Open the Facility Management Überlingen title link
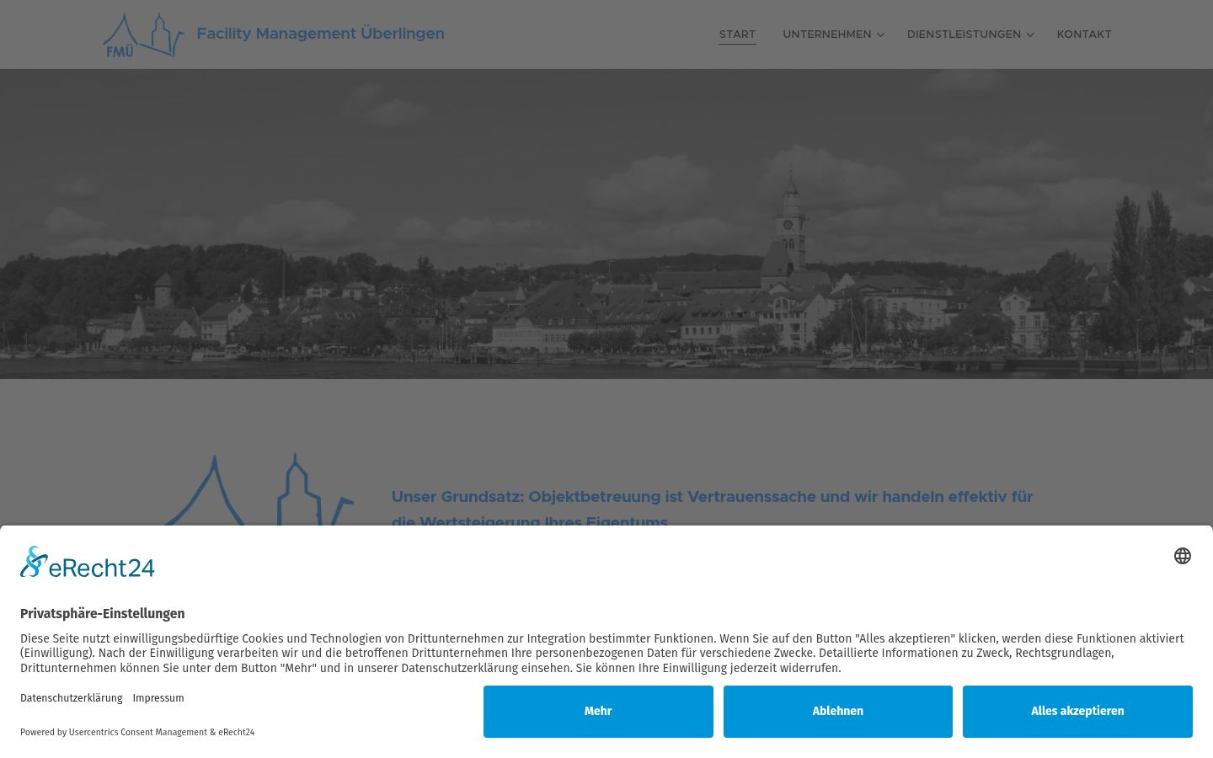The image size is (1213, 758). tap(320, 34)
